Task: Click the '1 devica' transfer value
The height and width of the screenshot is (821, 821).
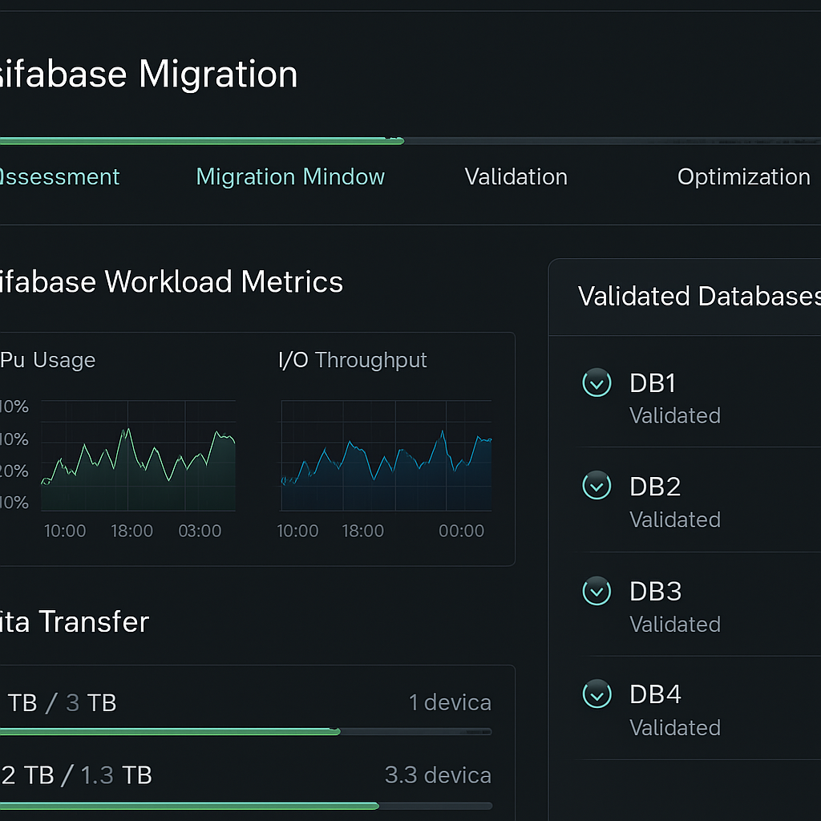Action: click(450, 702)
